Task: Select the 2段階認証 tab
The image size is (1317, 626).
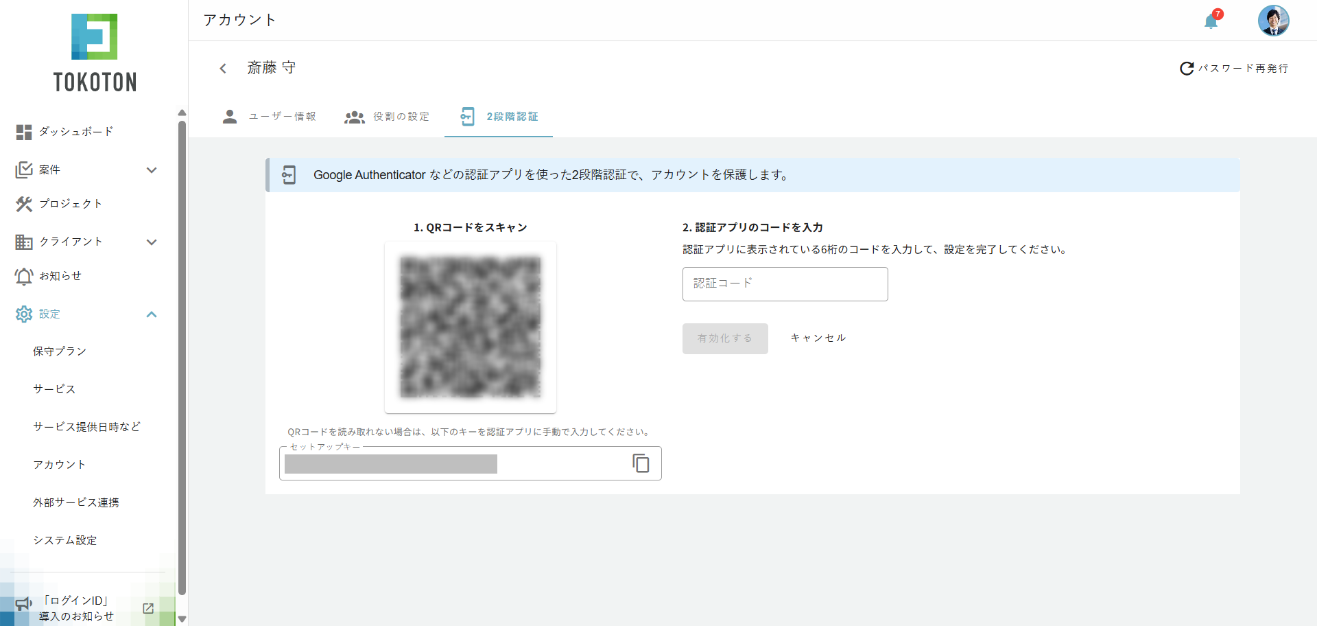Action: [499, 117]
